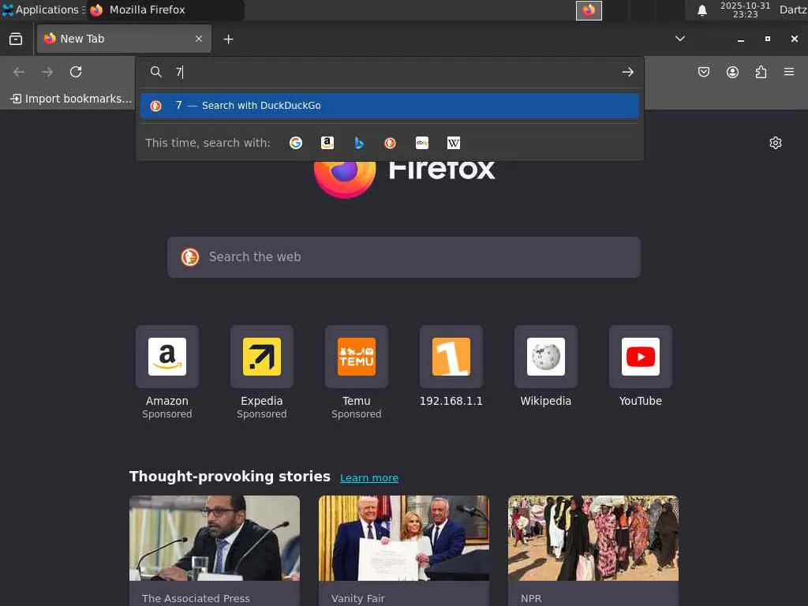Search this time with eBay
The image size is (808, 606).
click(422, 143)
